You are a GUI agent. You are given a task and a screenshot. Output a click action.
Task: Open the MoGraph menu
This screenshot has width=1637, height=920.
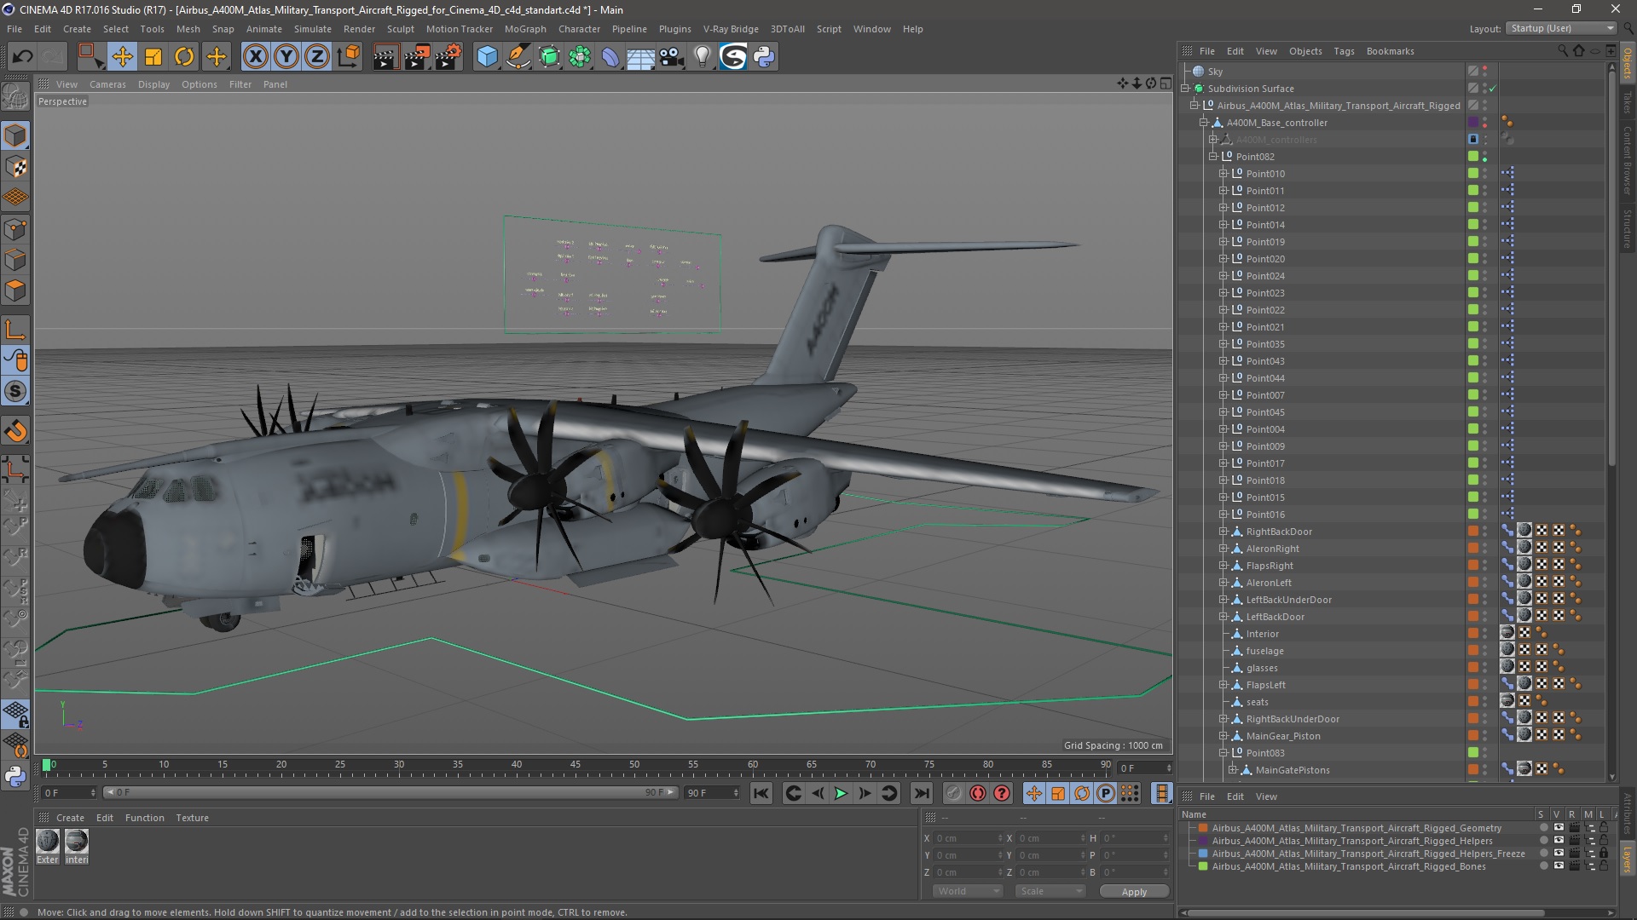(525, 29)
